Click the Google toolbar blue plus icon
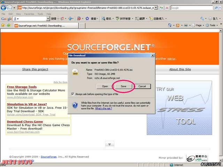The height and width of the screenshot is (167, 223). tap(70, 18)
